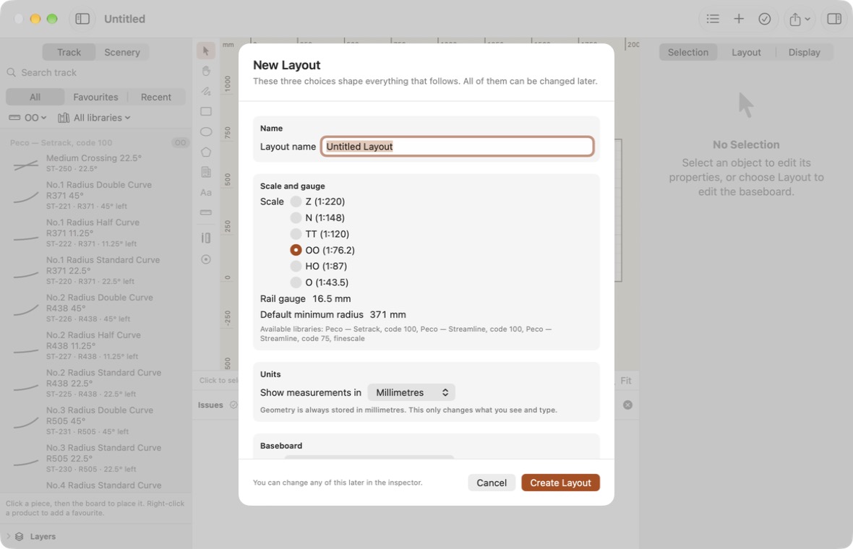The width and height of the screenshot is (853, 549).
Task: Select Medium Crossing 22.5° track piece
Action: click(95, 163)
